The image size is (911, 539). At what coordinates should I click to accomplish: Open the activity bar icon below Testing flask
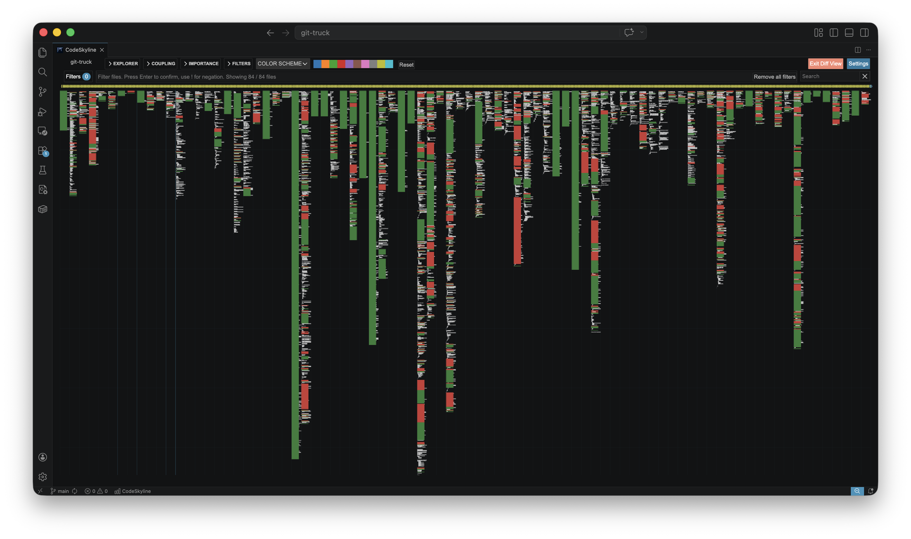tap(43, 190)
